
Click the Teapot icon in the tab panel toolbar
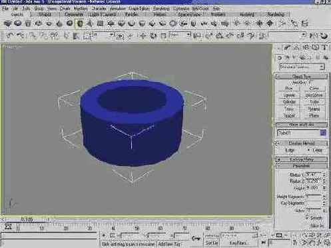[x=49, y=23]
